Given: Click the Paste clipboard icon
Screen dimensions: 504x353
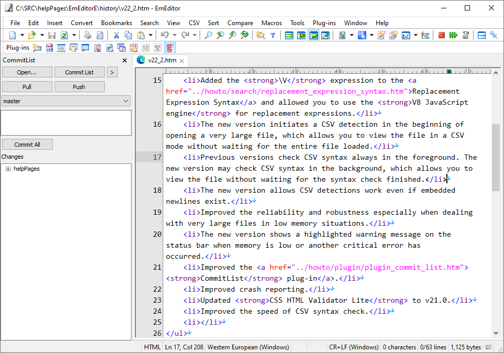Looking at the screenshot, I should 141,35.
